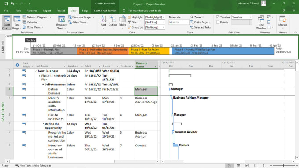Collapse the ribbon with the chevron

295,33
